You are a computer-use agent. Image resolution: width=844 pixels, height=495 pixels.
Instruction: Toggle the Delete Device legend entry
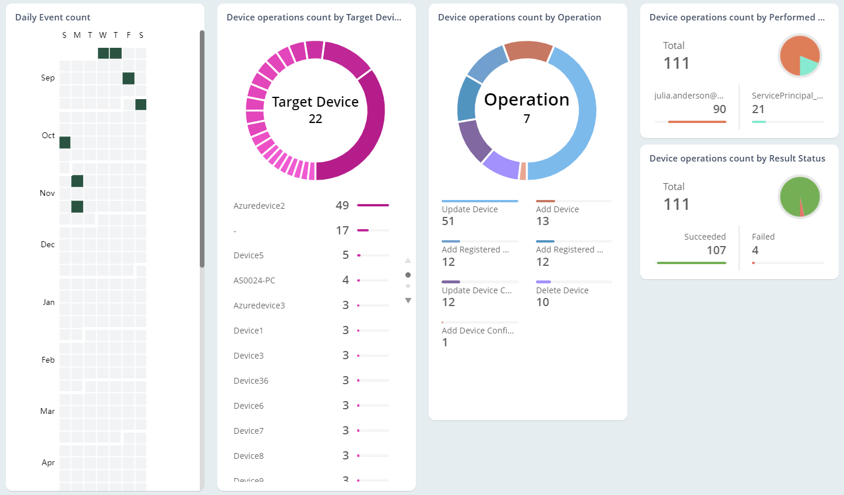561,290
